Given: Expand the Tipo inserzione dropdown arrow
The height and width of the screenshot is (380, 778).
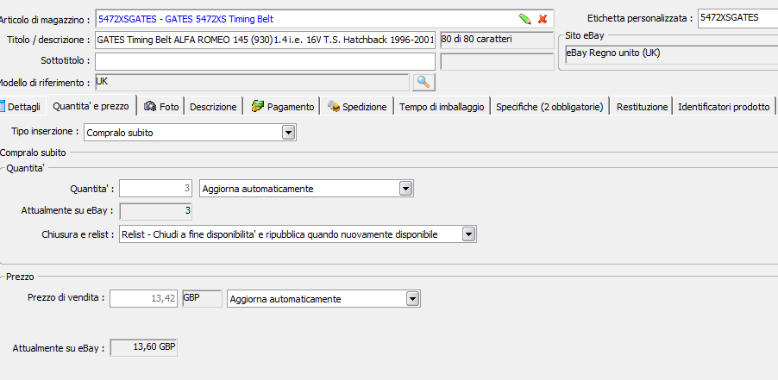Looking at the screenshot, I should [289, 133].
